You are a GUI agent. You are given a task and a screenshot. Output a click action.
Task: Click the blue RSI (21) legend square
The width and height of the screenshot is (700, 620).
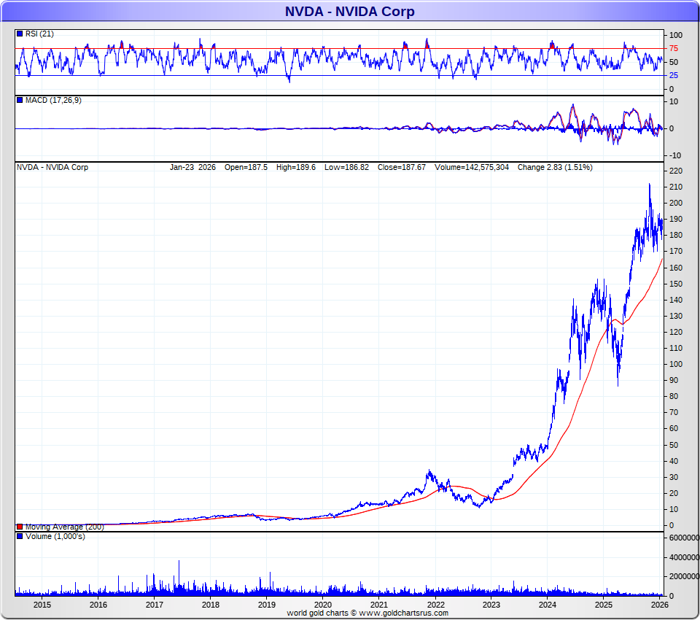click(x=20, y=34)
